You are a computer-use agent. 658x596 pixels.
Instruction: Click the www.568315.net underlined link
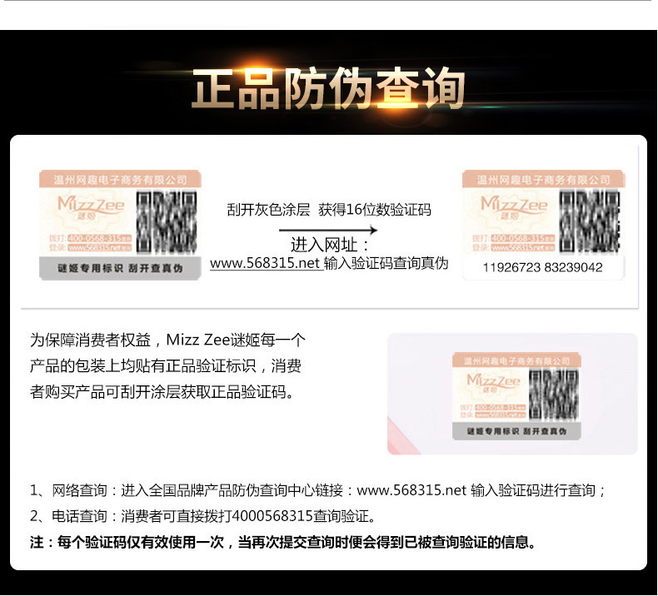point(266,263)
